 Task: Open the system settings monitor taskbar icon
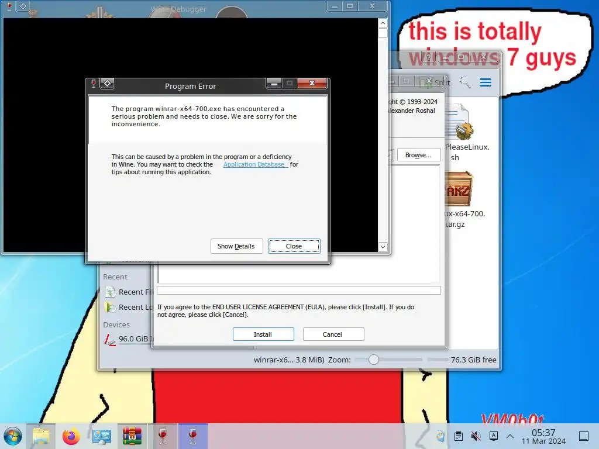coord(102,436)
